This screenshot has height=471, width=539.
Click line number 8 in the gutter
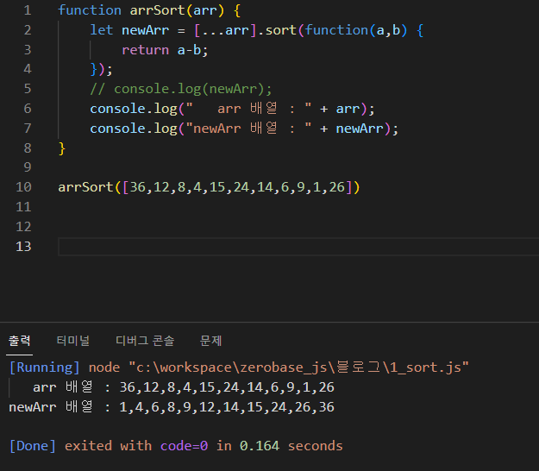(x=28, y=148)
